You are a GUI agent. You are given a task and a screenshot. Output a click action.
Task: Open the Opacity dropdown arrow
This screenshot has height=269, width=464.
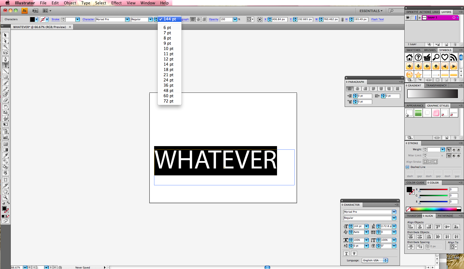(235, 19)
